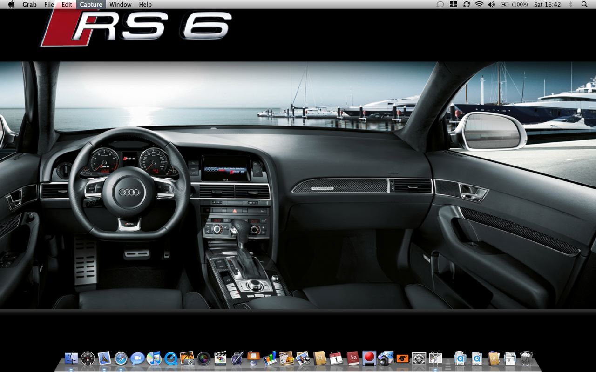
Task: Open the camera lens app in Dock
Action: click(x=203, y=358)
